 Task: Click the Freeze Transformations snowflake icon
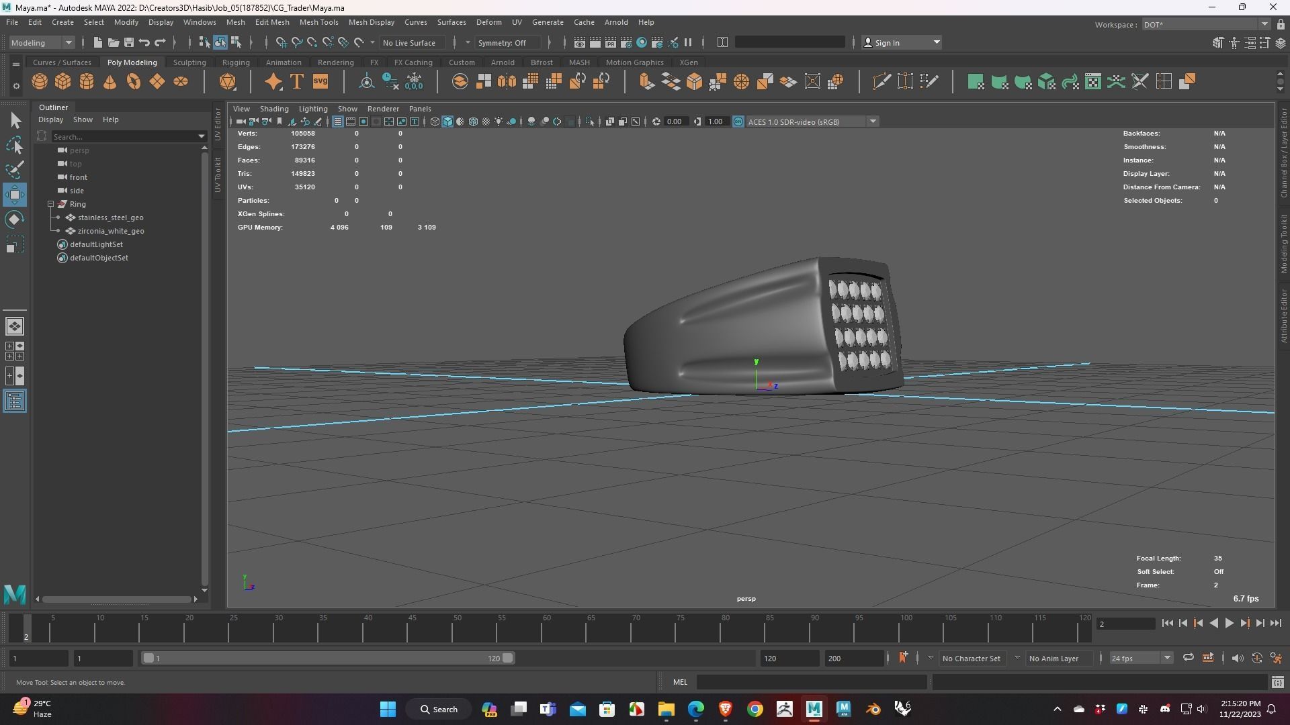click(x=414, y=82)
